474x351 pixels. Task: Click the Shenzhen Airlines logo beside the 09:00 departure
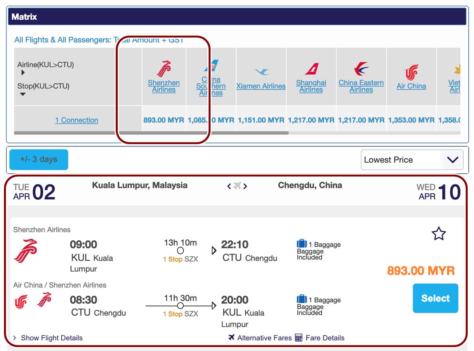point(26,251)
